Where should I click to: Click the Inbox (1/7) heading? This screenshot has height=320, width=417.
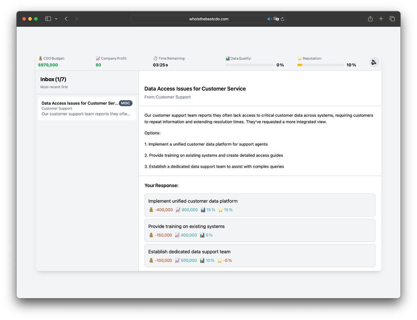53,79
